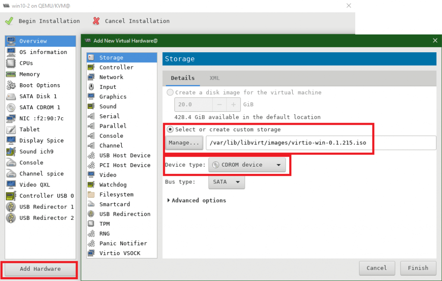Click the Sound card icon in hardware types
442x281 pixels.
coord(91,106)
